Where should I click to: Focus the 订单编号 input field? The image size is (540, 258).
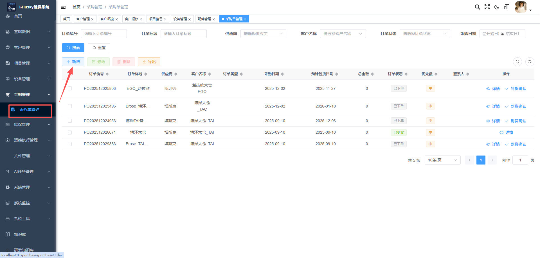click(103, 34)
